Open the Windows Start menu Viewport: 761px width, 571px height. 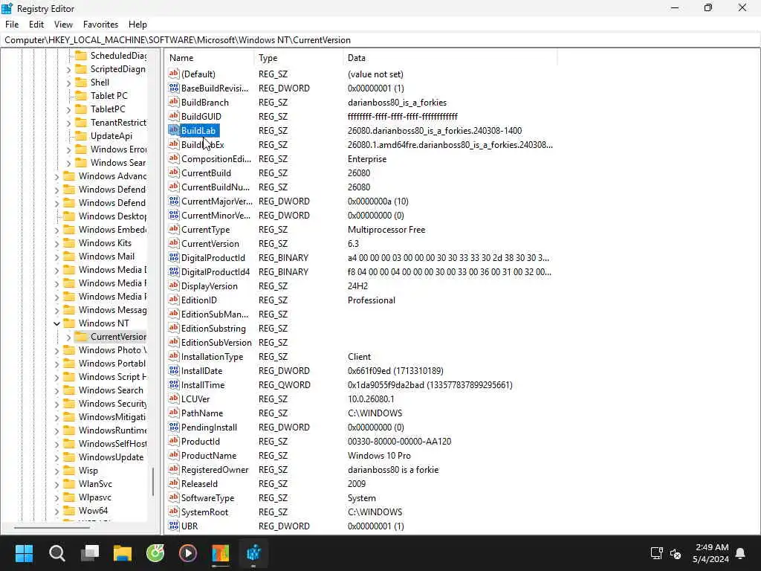click(24, 553)
